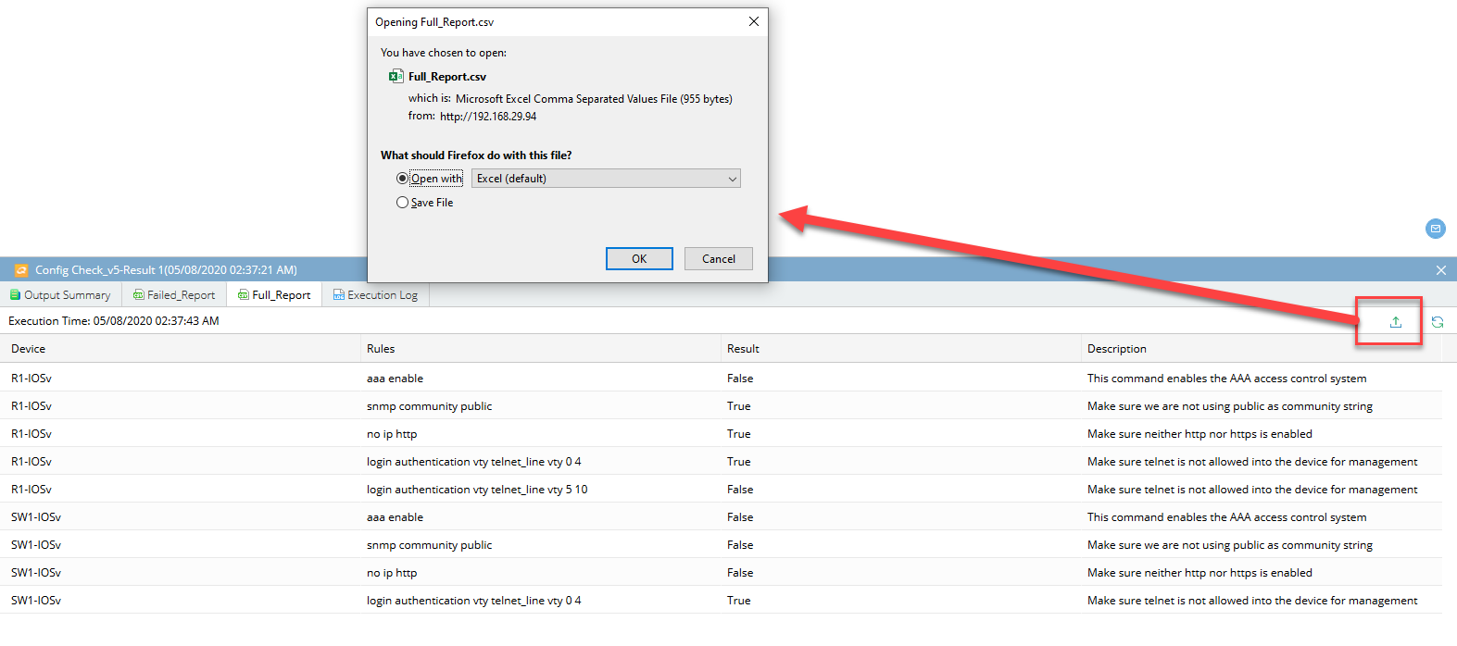1457x646 pixels.
Task: Switch to the Output Summary tab
Action: [60, 295]
